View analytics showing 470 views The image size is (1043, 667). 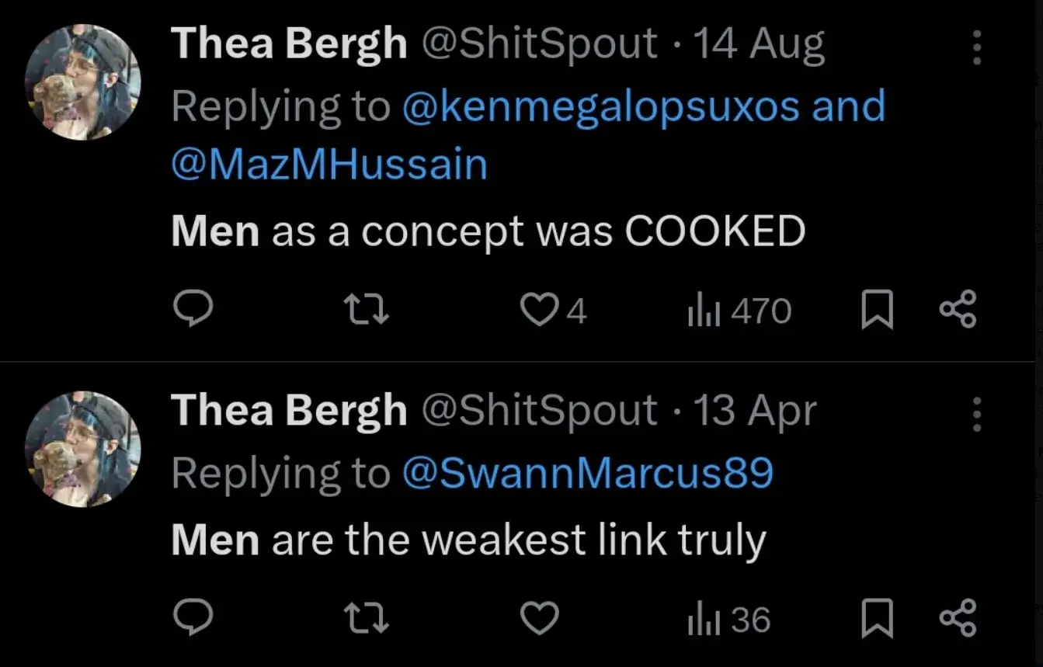click(739, 311)
